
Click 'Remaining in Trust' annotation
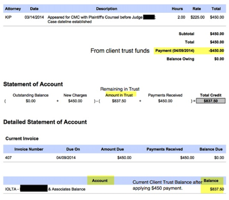pos(120,89)
